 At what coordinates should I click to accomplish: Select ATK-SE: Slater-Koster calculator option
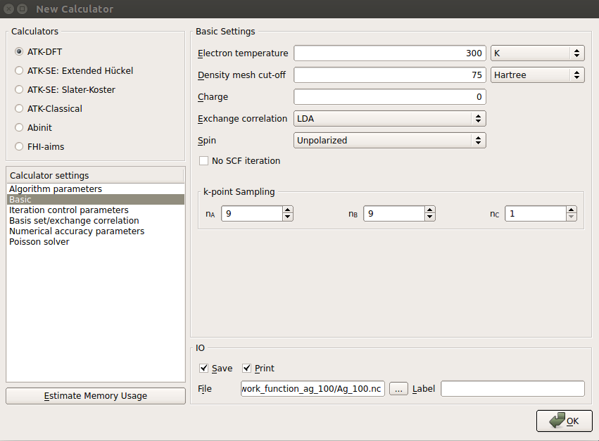(x=19, y=90)
